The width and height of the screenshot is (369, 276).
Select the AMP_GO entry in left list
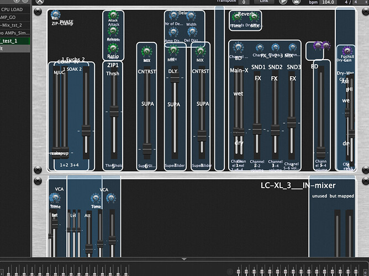(15, 18)
